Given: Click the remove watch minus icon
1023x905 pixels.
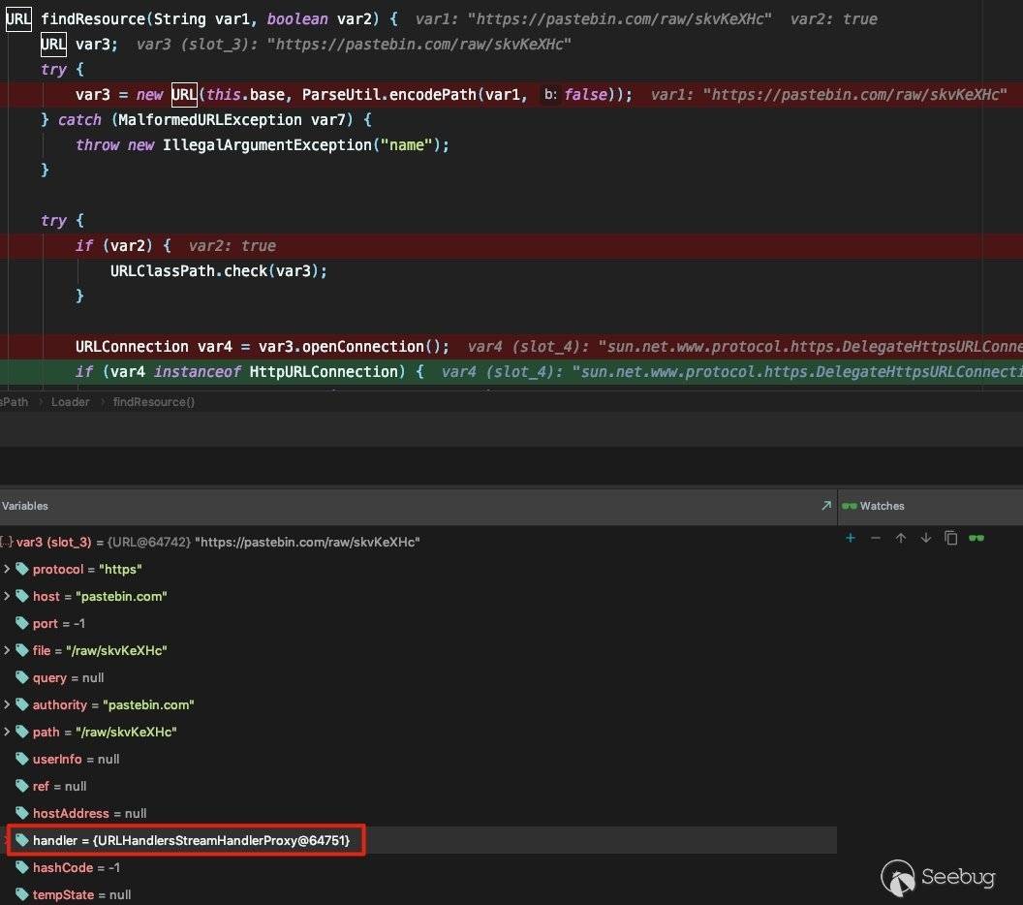Looking at the screenshot, I should click(876, 538).
